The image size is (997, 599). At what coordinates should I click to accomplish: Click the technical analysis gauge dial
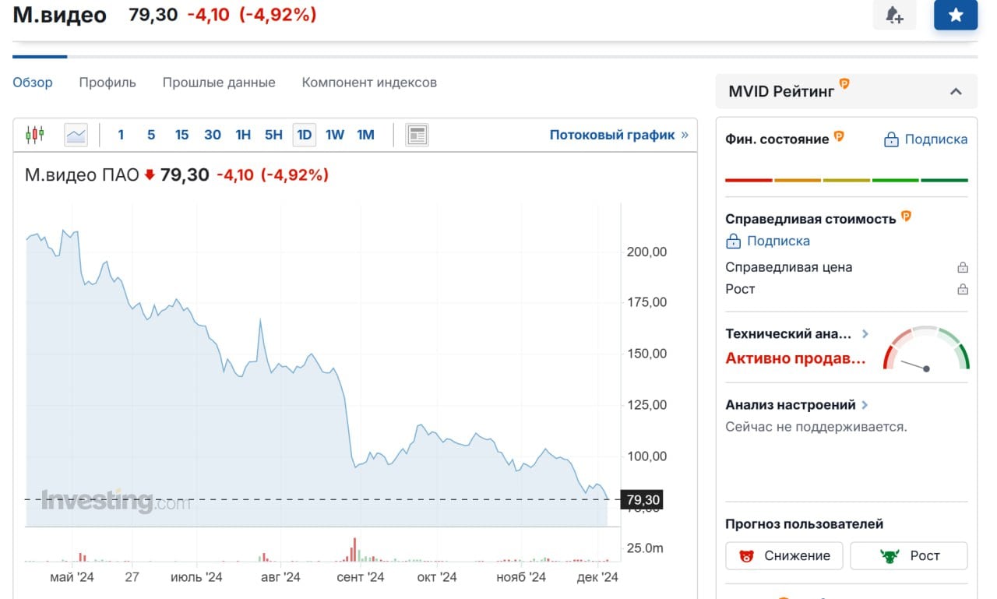[926, 348]
